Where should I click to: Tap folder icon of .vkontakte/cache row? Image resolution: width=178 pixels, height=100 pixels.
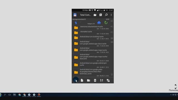76,33
